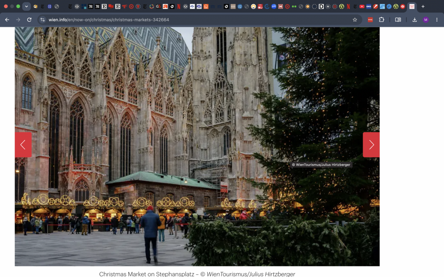This screenshot has height=277, width=444.
Task: Open the colorful ring favicon tab
Action: pos(152,6)
